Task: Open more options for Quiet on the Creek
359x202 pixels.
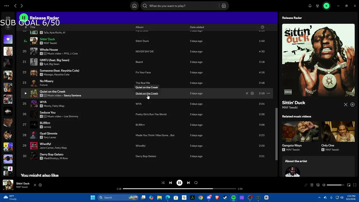Action: pos(268,93)
